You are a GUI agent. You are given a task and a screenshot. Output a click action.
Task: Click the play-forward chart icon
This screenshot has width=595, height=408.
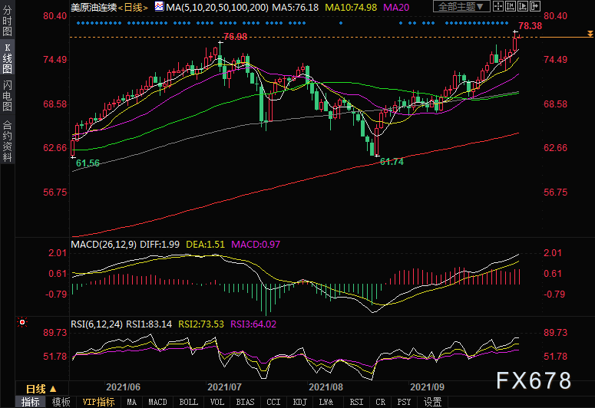coord(523,6)
